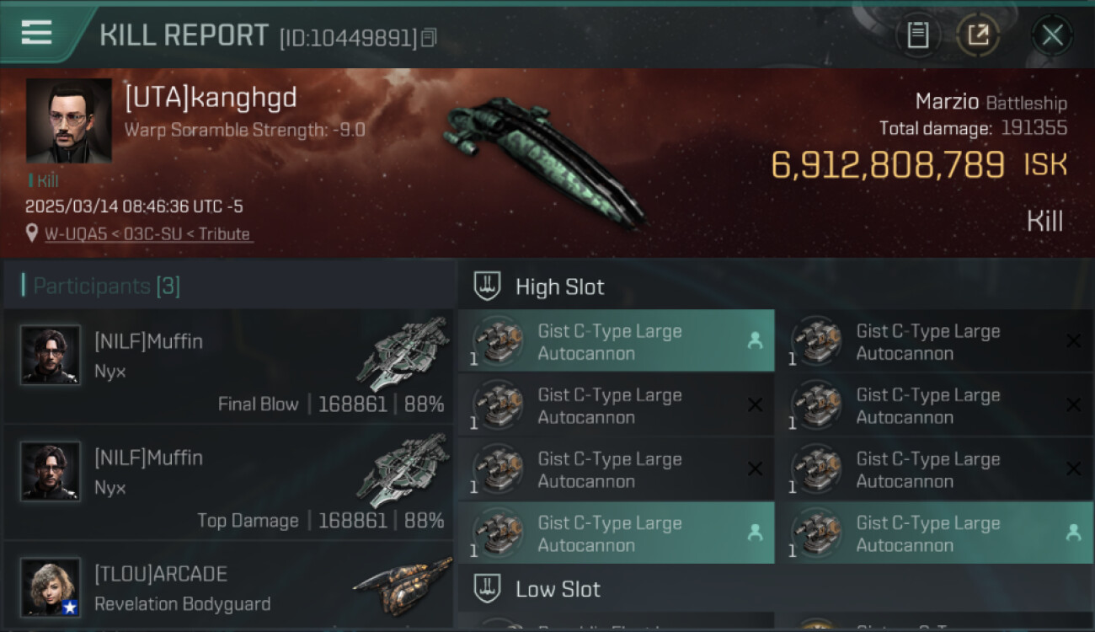Select Muffin's Top Damage entry
This screenshot has width=1095, height=632.
click(229, 483)
